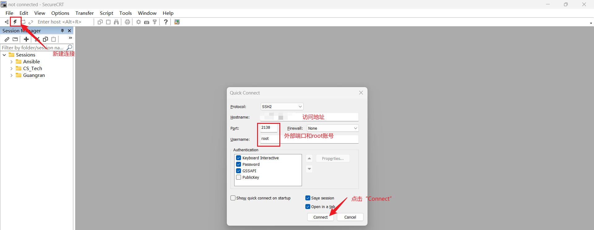Toggle GSSAPI authentication checkbox
Viewport: 594px width, 230px height.
(x=239, y=171)
